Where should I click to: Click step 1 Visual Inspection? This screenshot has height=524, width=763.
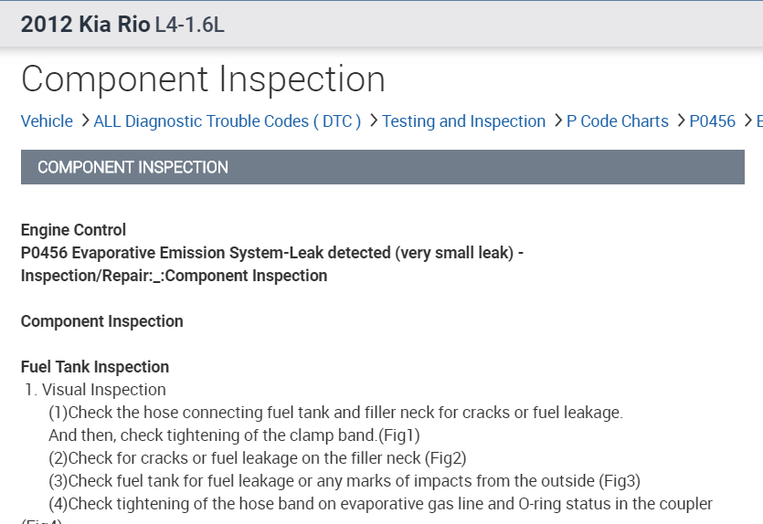pos(96,390)
